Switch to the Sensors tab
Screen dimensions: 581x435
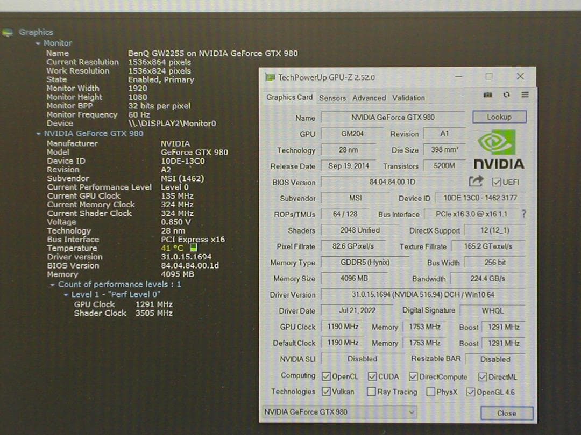[x=332, y=98]
